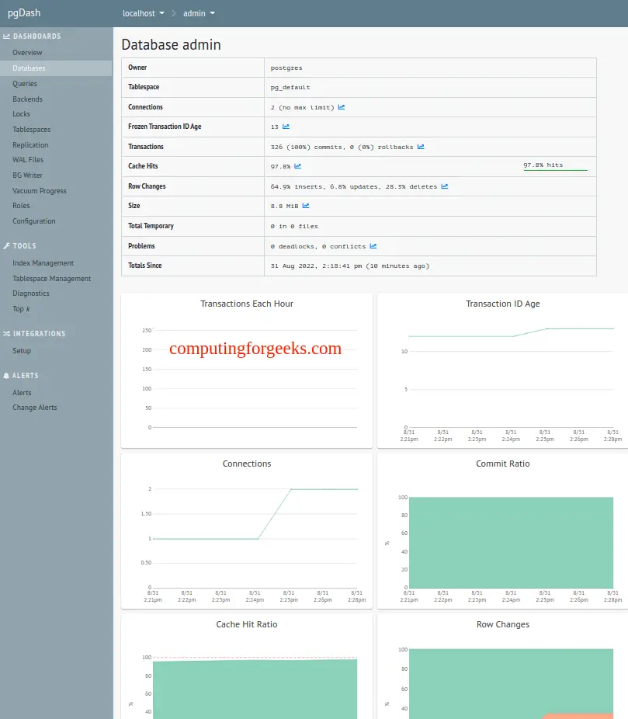Open Vacuum Progress page
Image resolution: width=628 pixels, height=719 pixels.
pos(40,191)
